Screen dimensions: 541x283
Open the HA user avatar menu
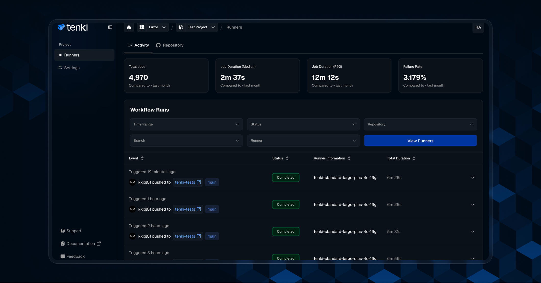pos(478,27)
